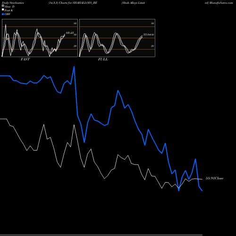Screen dimensions: 236x236
Task: Click the 80 level label in FAST chart
Action: 75,23
